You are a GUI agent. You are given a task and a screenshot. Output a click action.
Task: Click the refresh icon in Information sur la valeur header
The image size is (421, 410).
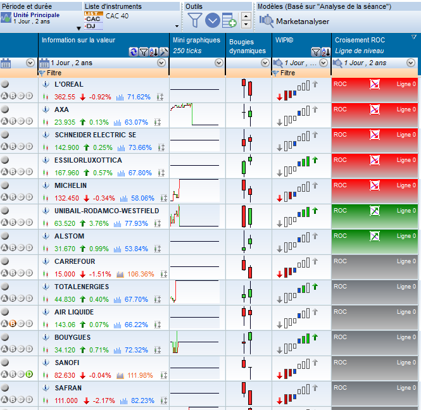click(134, 52)
